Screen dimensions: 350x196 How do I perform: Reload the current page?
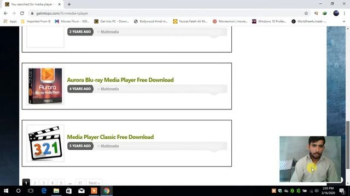[22, 13]
